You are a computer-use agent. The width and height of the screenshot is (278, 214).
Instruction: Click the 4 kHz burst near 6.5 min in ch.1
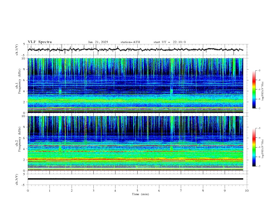tap(171, 91)
